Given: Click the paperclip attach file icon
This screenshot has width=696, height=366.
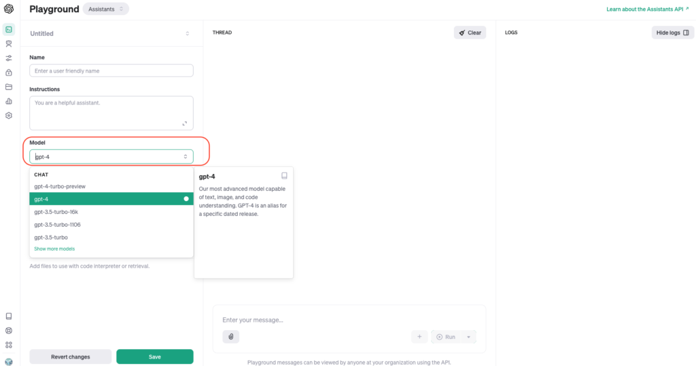Looking at the screenshot, I should coord(231,337).
